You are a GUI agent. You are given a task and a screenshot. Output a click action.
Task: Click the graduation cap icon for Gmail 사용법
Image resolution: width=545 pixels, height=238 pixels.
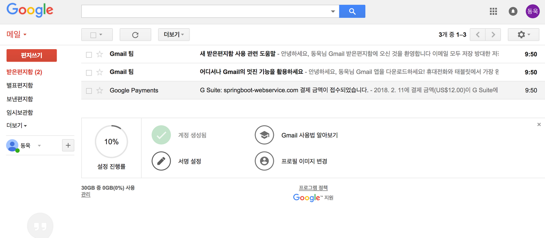pyautogui.click(x=264, y=135)
